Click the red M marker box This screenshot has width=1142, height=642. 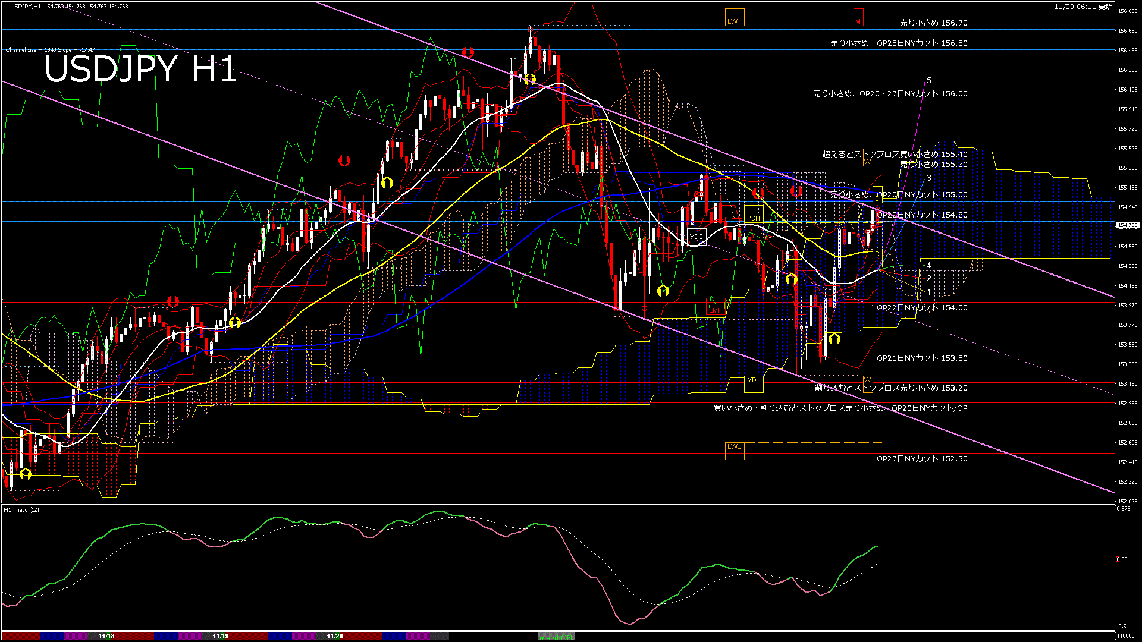[x=858, y=17]
